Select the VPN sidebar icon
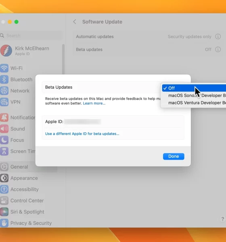Image resolution: width=226 pixels, height=242 pixels. 4,102
